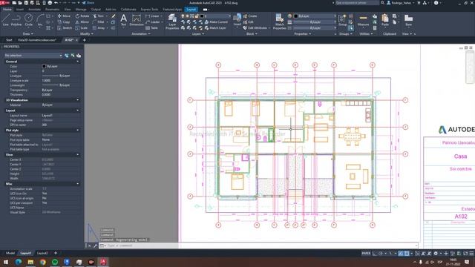Viewport: 475px width, 267px height.
Task: Expand the Layers panel flyout
Action: point(198,34)
